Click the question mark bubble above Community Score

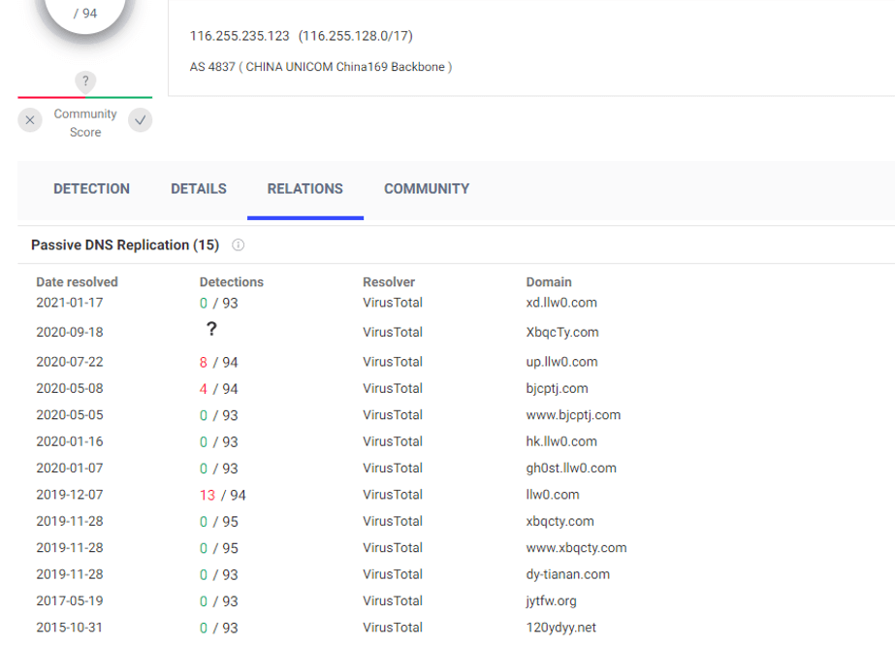pyautogui.click(x=85, y=81)
